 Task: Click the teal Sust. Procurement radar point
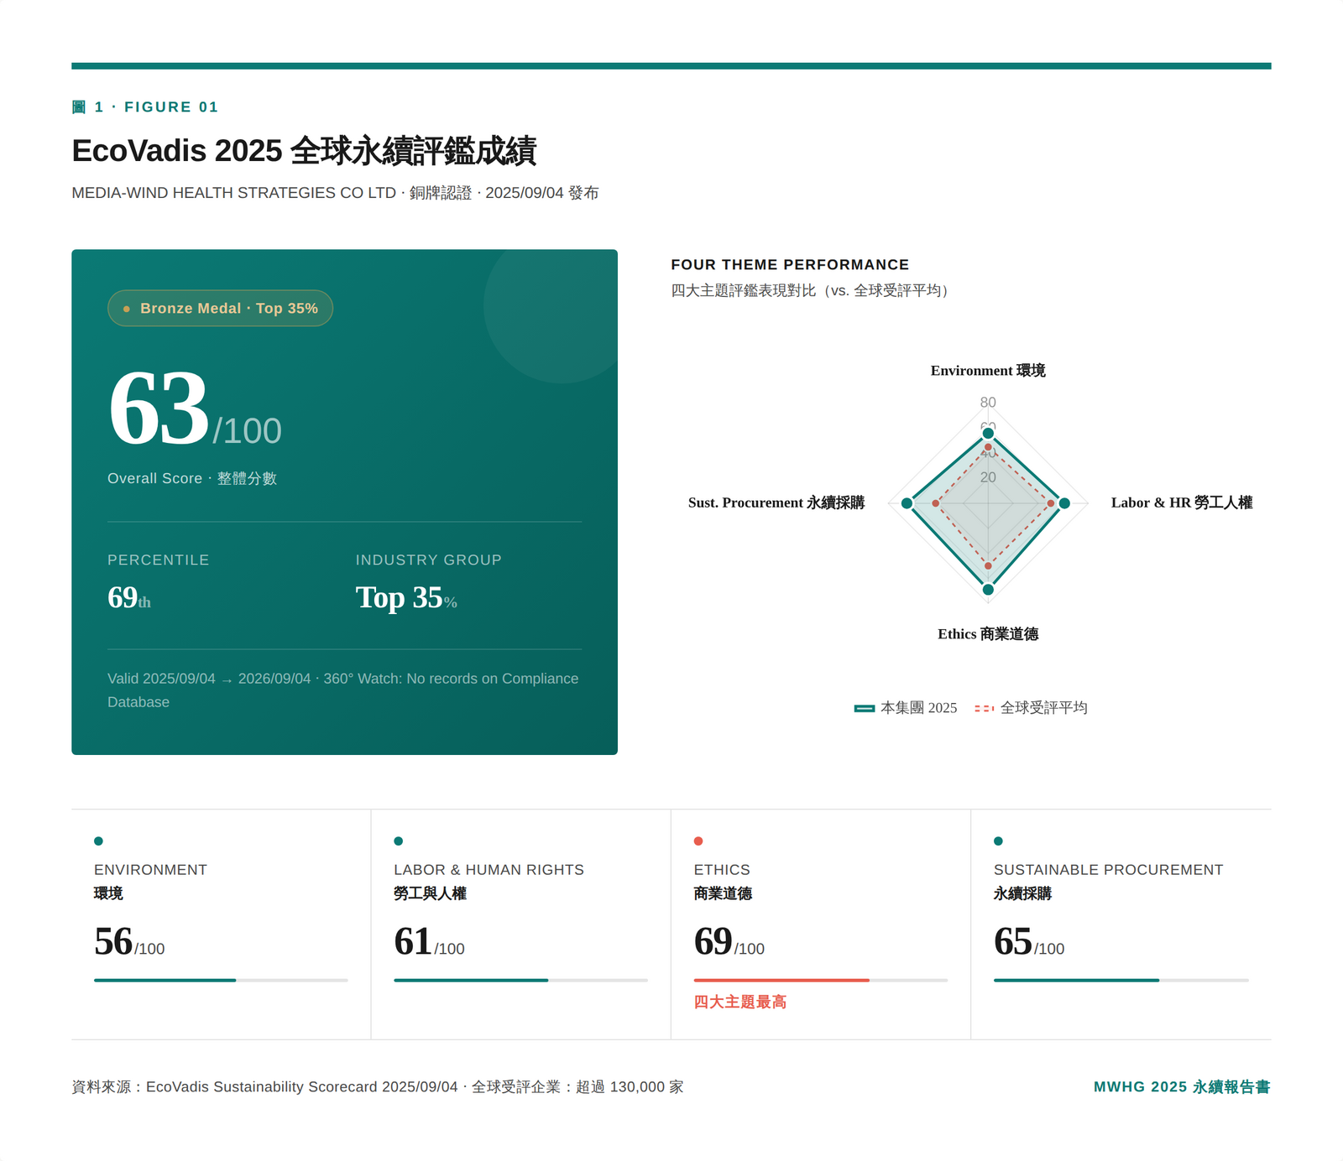tap(907, 503)
